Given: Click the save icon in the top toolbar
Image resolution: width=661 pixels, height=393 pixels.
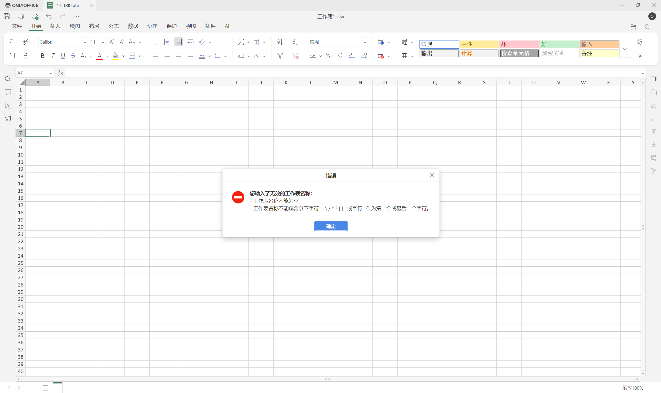Looking at the screenshot, I should click(7, 17).
